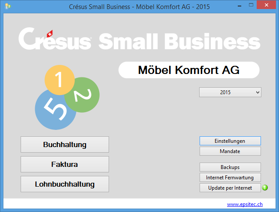Click Update per Internet button
The height and width of the screenshot is (212, 279).
coord(230,188)
